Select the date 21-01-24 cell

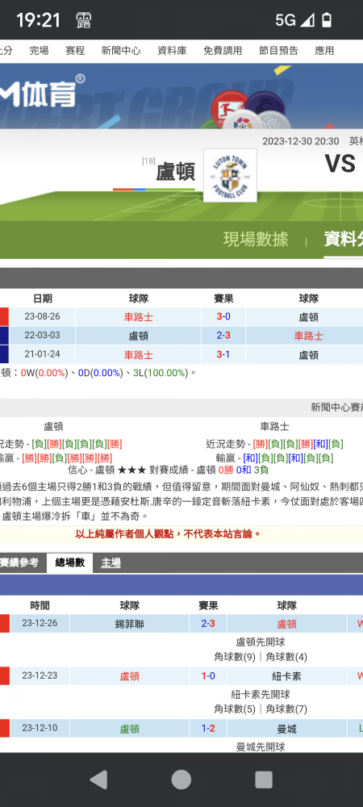tap(42, 354)
